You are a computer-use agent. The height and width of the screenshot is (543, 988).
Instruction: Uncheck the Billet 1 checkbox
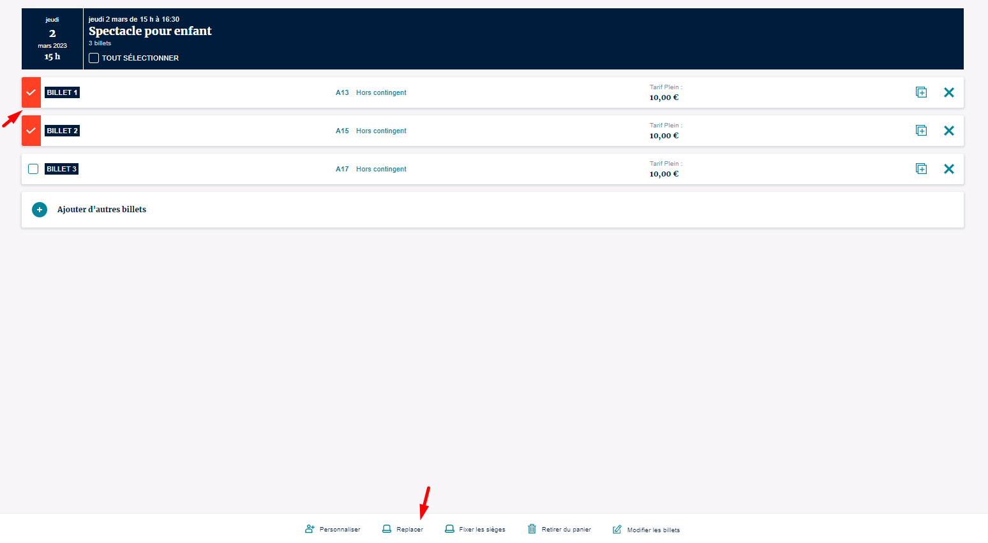tap(31, 92)
